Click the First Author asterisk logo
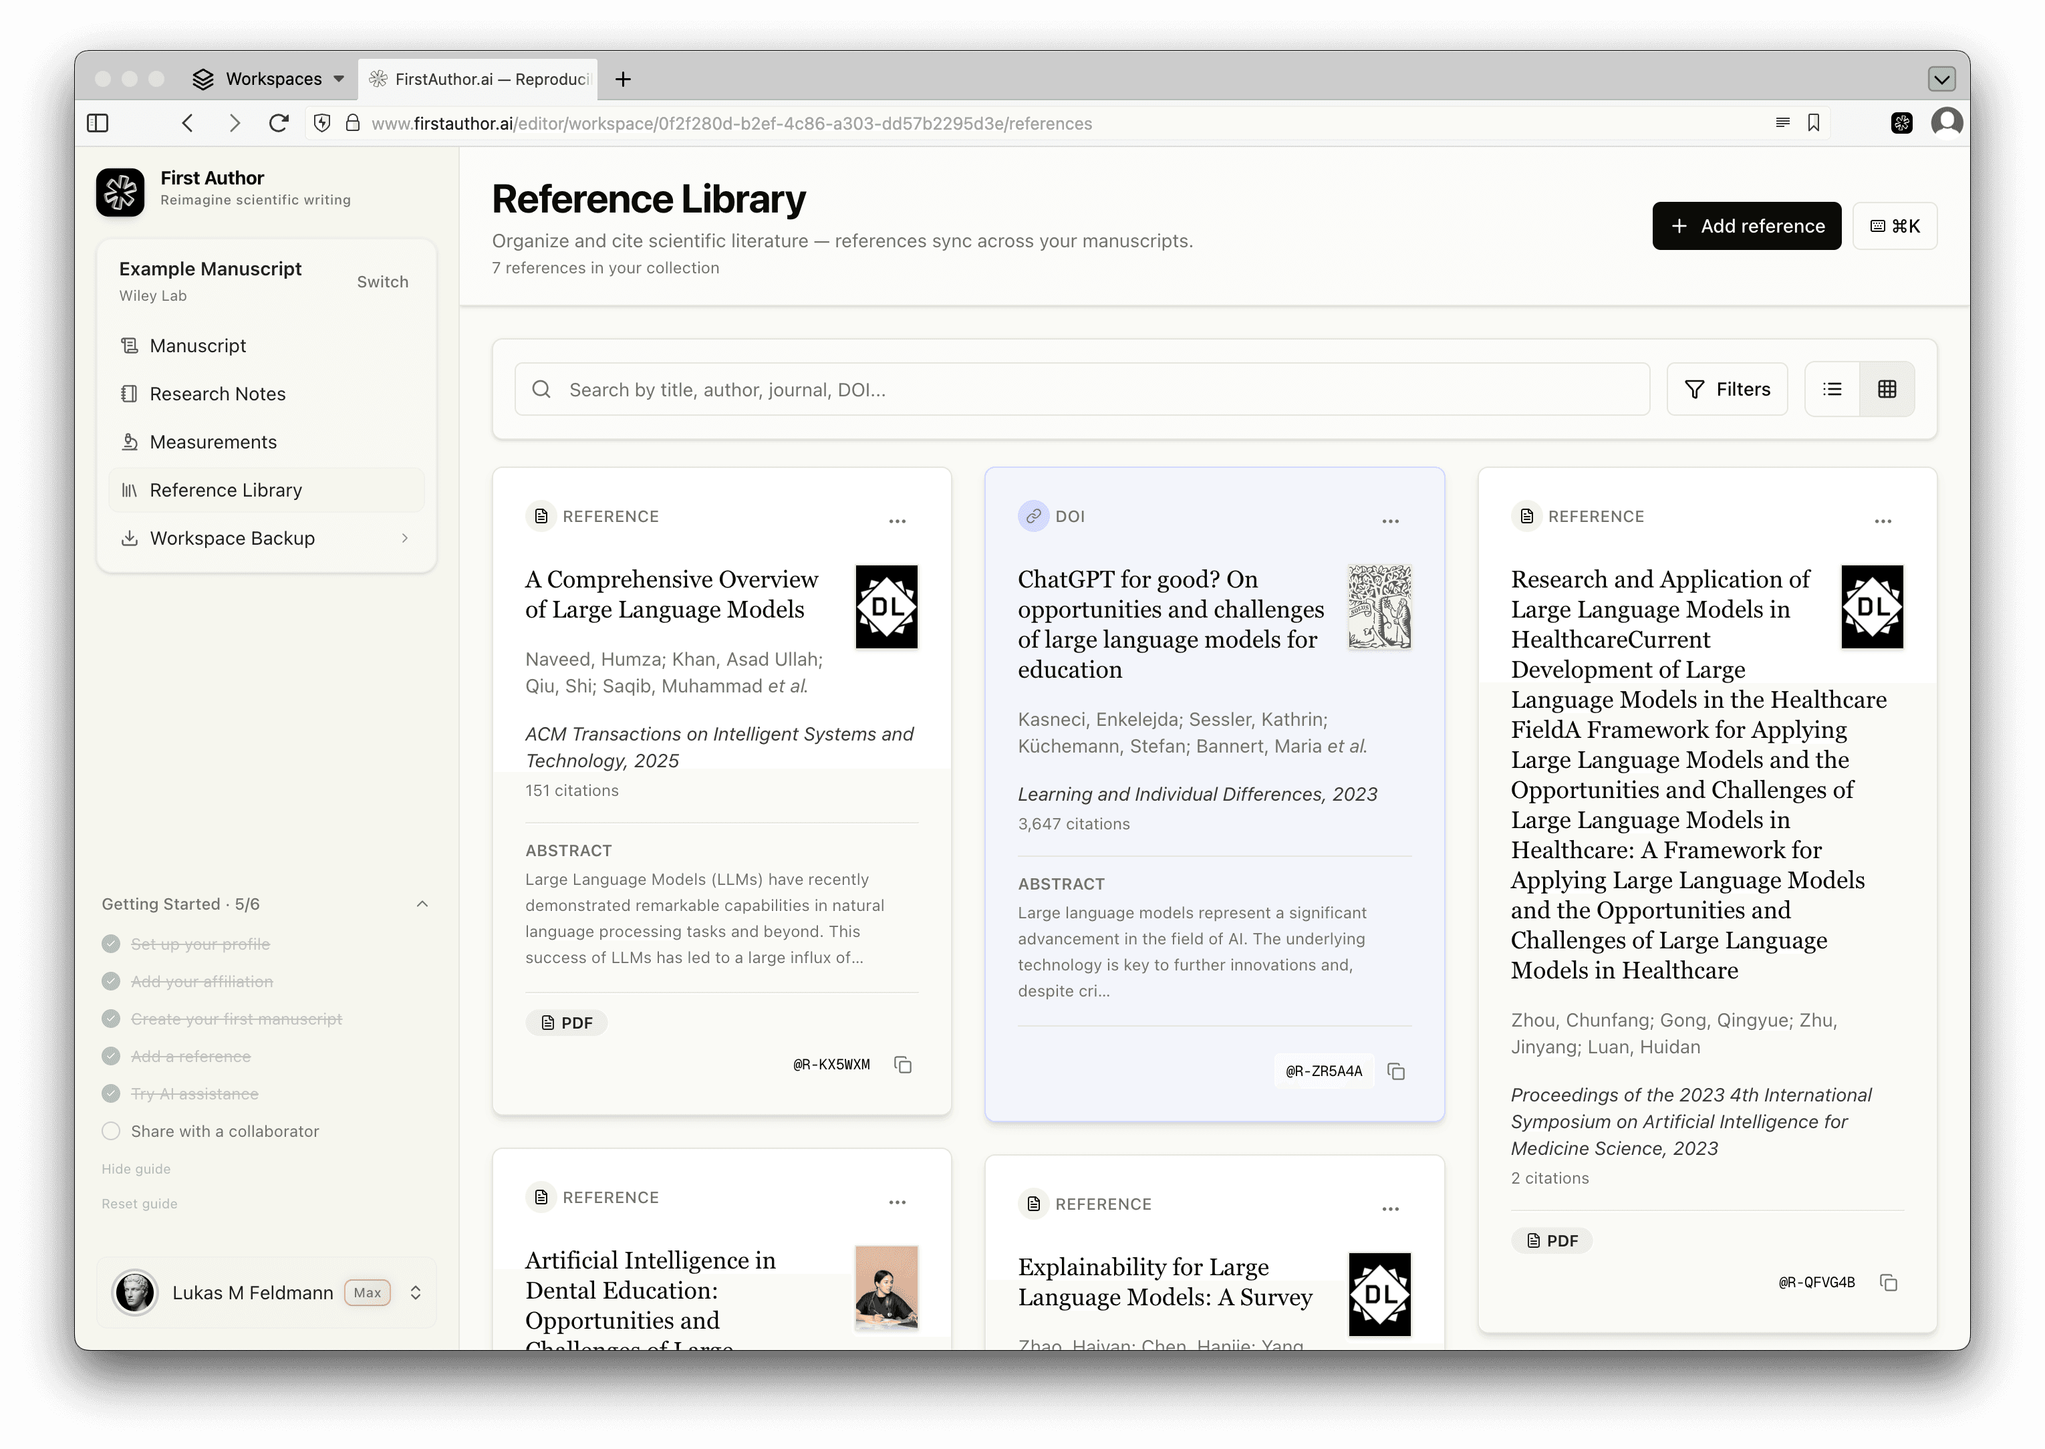Screen dimensions: 2045x1449 coord(120,192)
